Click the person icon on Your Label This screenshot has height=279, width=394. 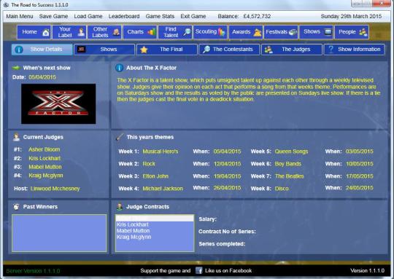coord(81,32)
